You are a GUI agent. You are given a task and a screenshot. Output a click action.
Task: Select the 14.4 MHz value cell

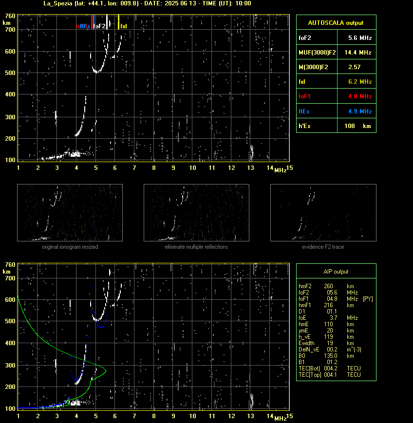[x=357, y=53]
